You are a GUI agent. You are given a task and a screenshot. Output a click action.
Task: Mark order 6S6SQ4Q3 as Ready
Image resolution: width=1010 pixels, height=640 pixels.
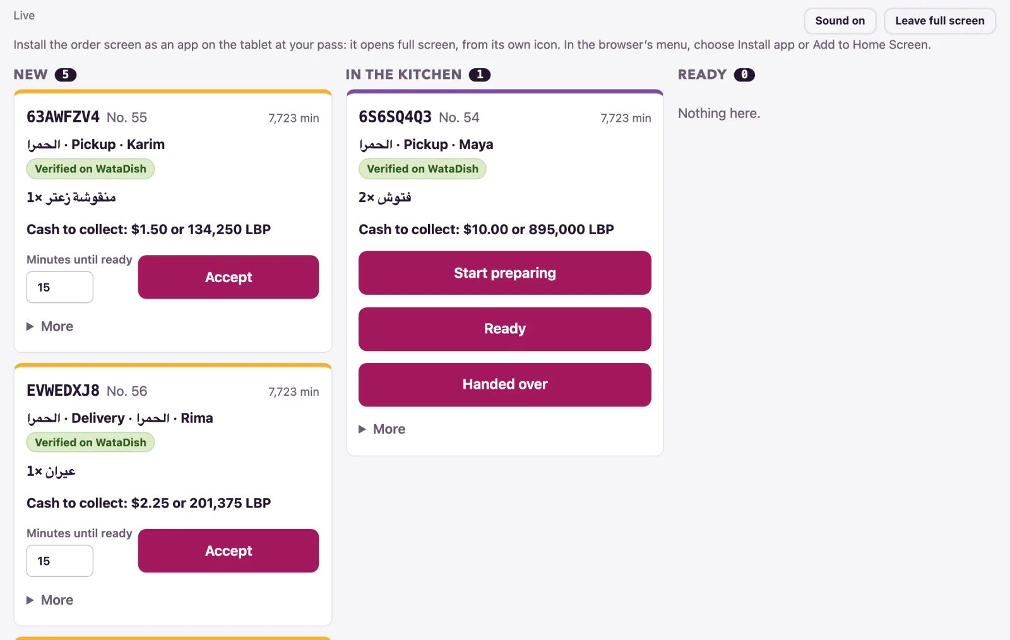[x=505, y=329]
